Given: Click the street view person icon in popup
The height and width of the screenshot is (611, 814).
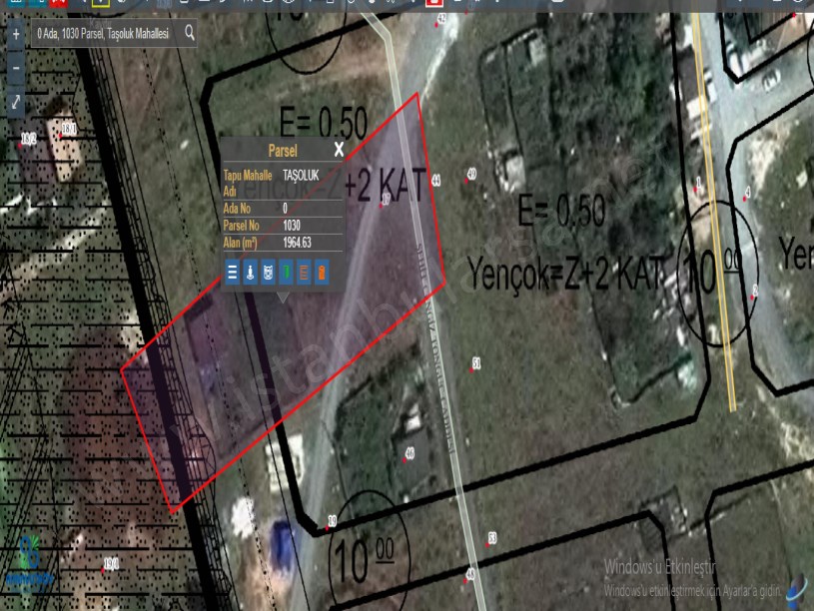Looking at the screenshot, I should pyautogui.click(x=250, y=272).
